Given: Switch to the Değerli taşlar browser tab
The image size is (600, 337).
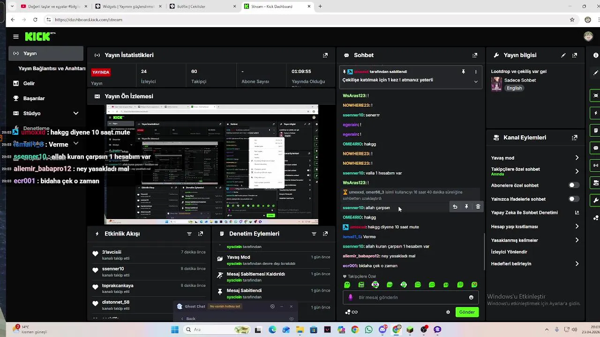Looking at the screenshot, I should (x=54, y=7).
